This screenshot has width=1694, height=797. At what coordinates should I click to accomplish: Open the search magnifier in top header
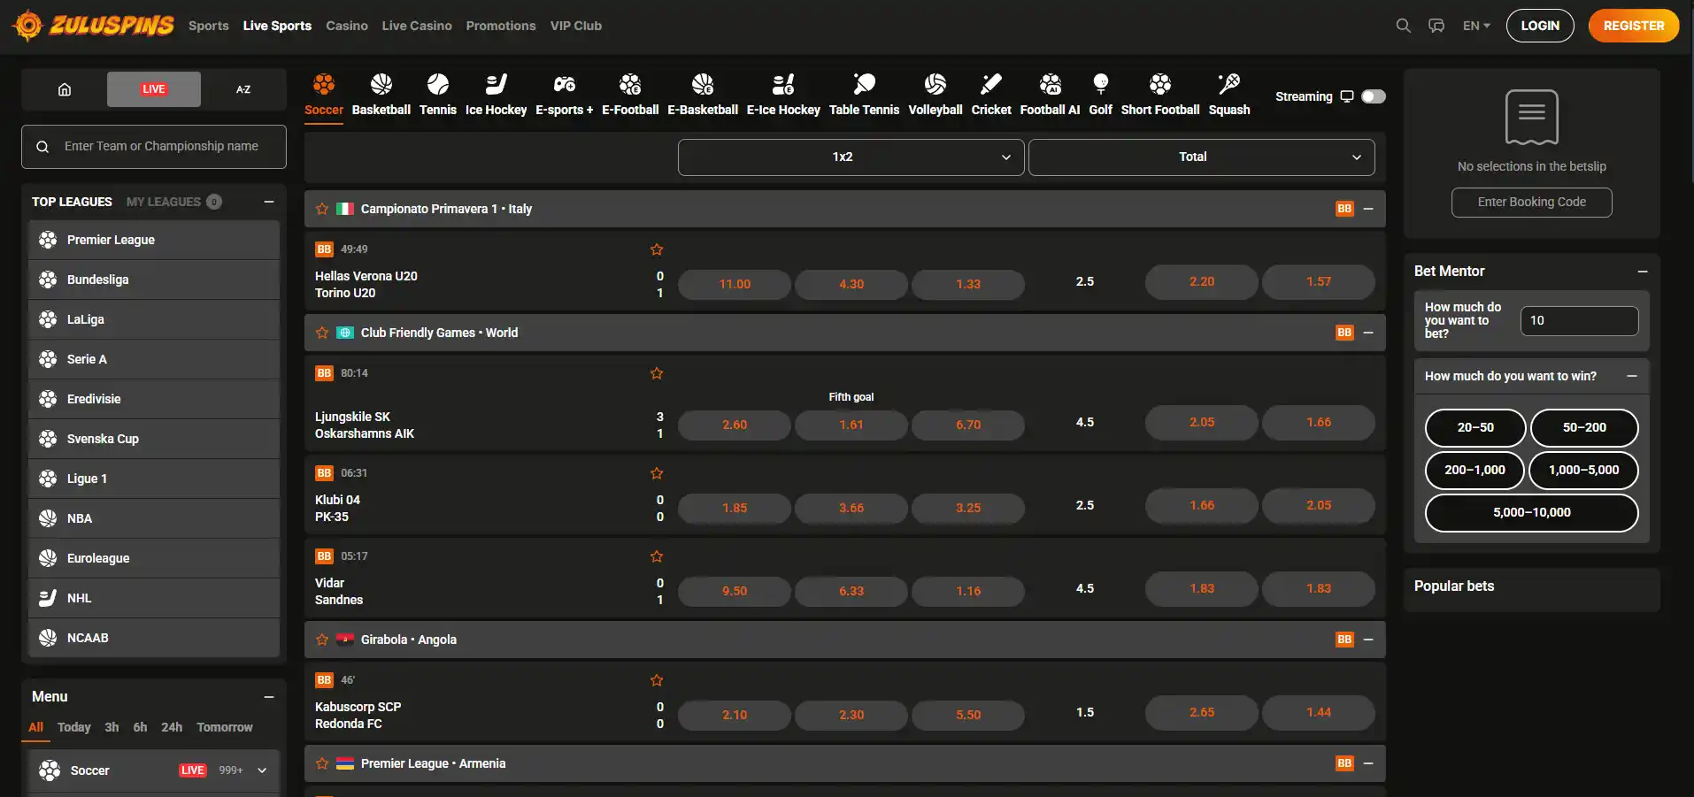1403,26
